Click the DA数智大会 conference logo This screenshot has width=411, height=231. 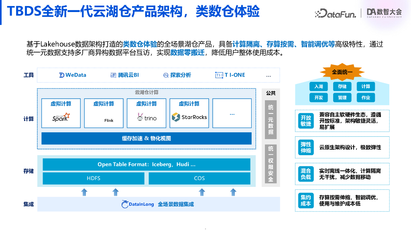(x=384, y=12)
